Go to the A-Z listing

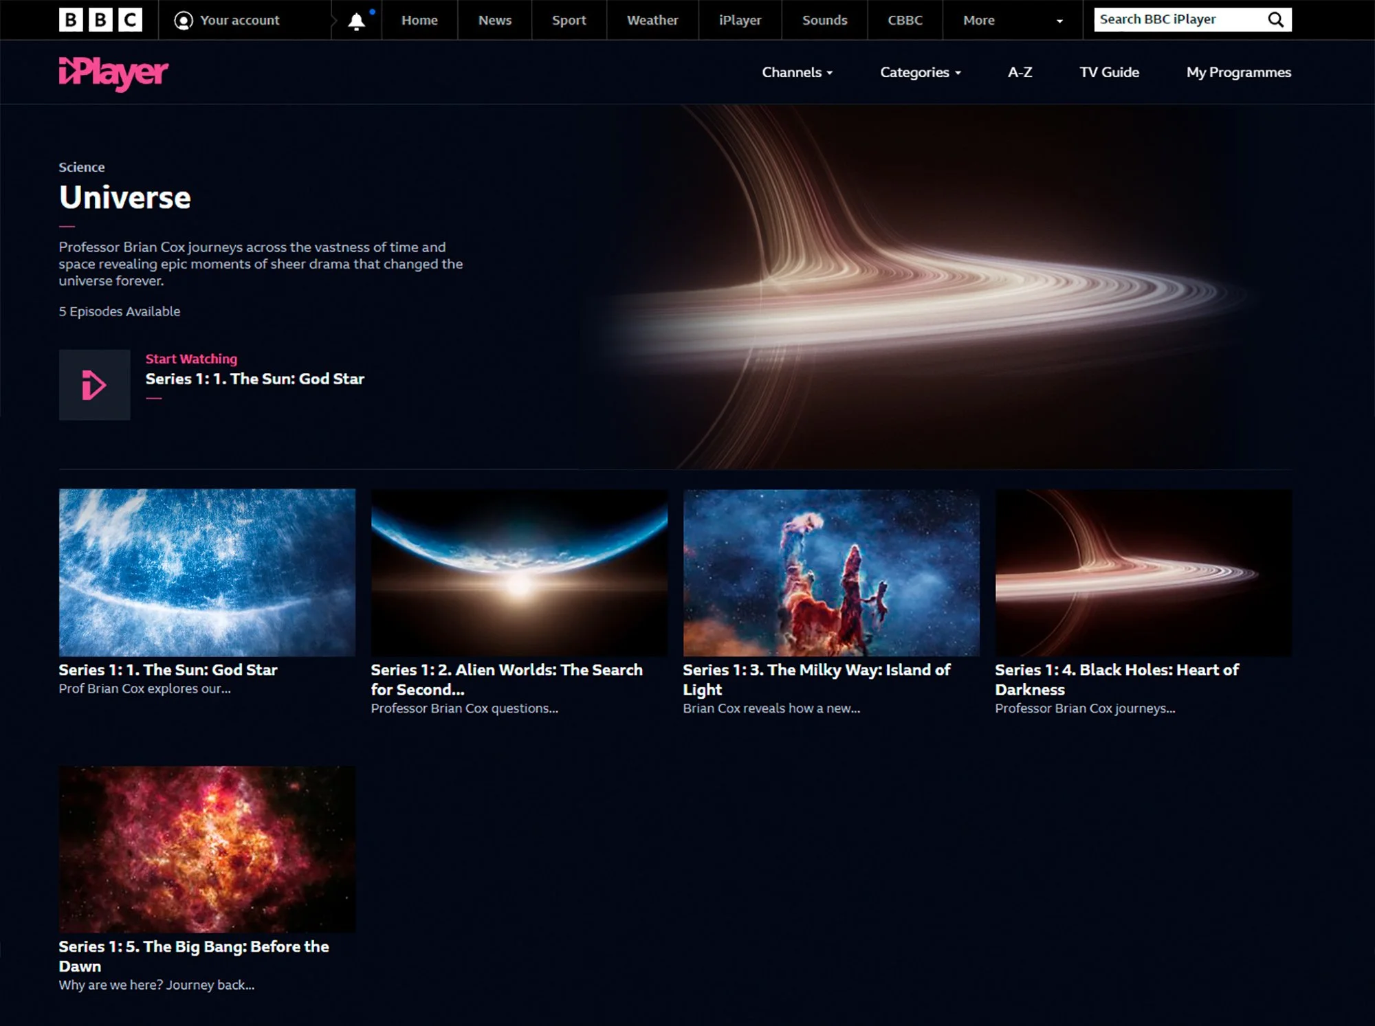tap(1020, 72)
